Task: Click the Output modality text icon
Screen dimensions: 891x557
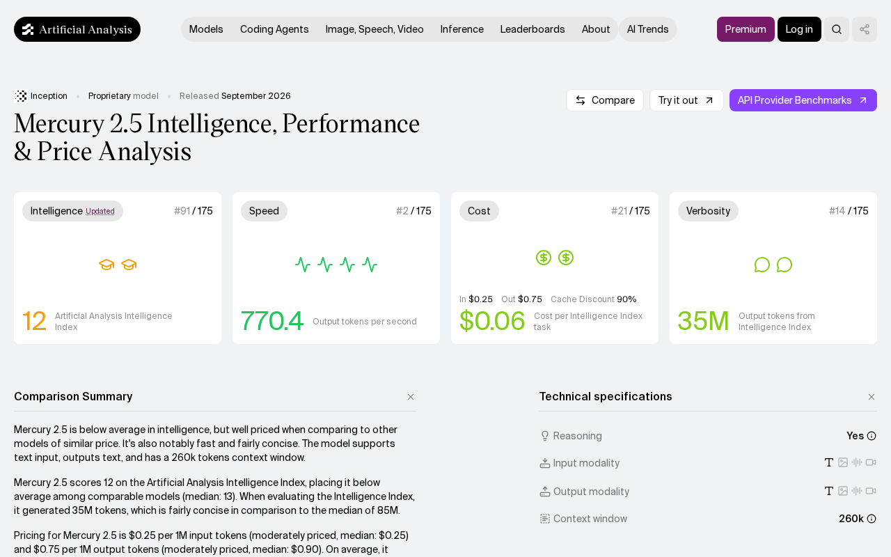Action: click(829, 491)
